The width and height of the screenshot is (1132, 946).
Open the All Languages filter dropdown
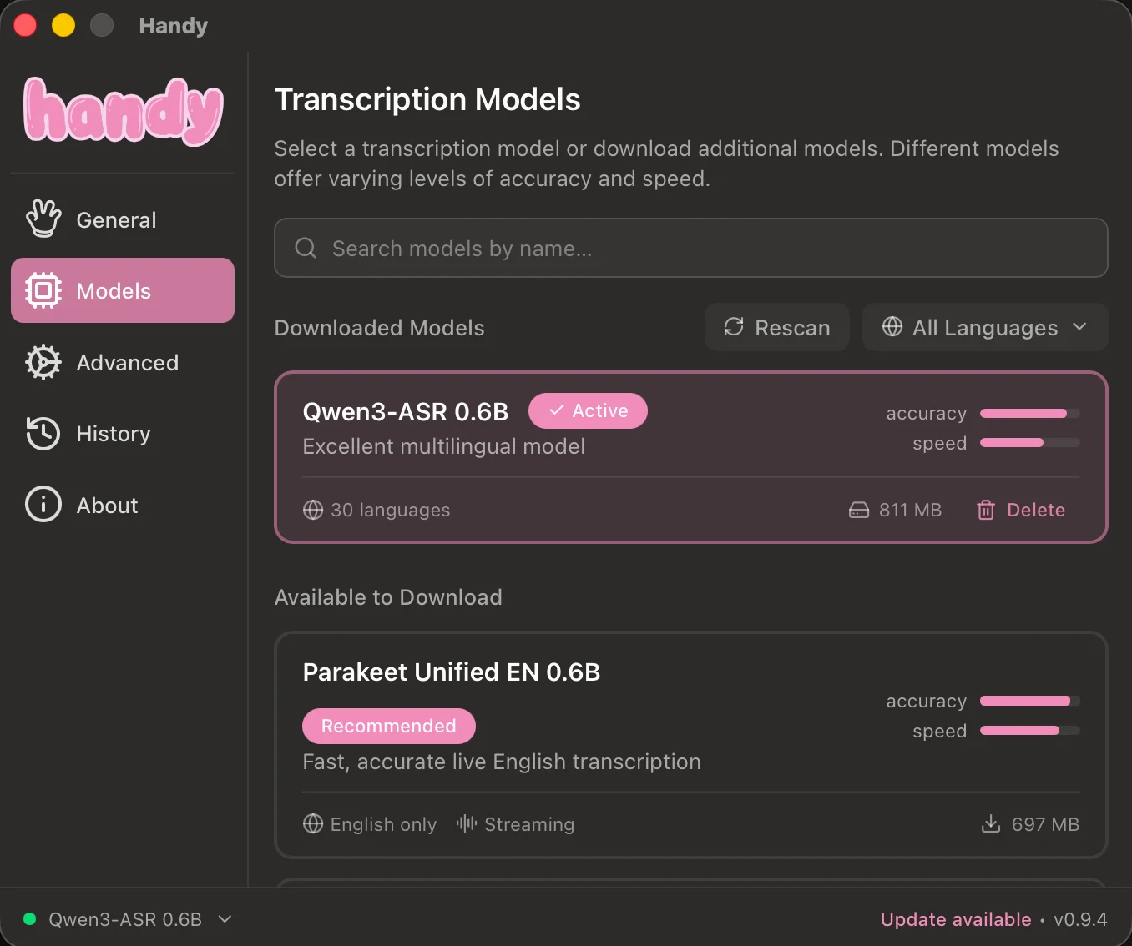(985, 327)
